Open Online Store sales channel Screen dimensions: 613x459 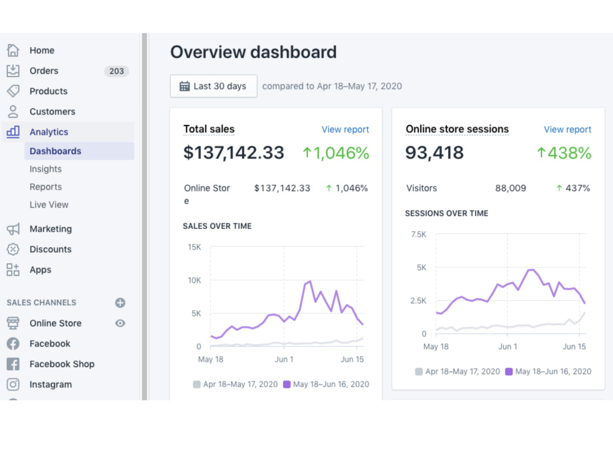[56, 323]
